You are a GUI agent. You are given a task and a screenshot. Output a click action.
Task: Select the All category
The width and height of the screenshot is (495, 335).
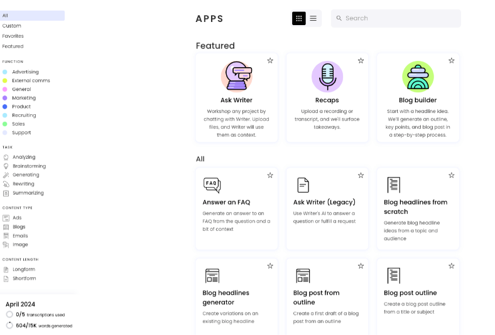pos(32,16)
